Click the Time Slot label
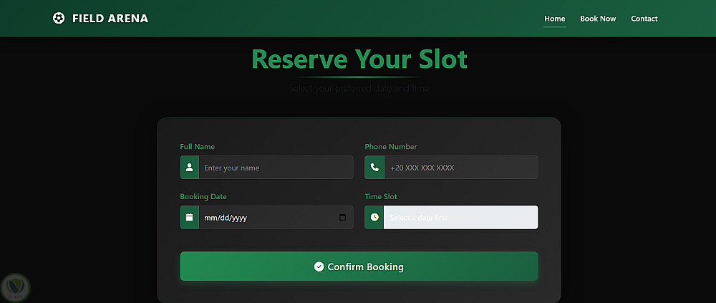 [381, 197]
